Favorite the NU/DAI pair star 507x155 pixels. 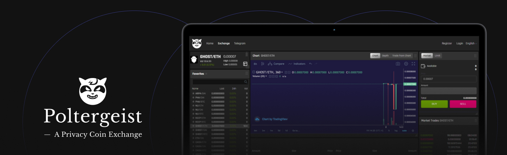(x=193, y=110)
